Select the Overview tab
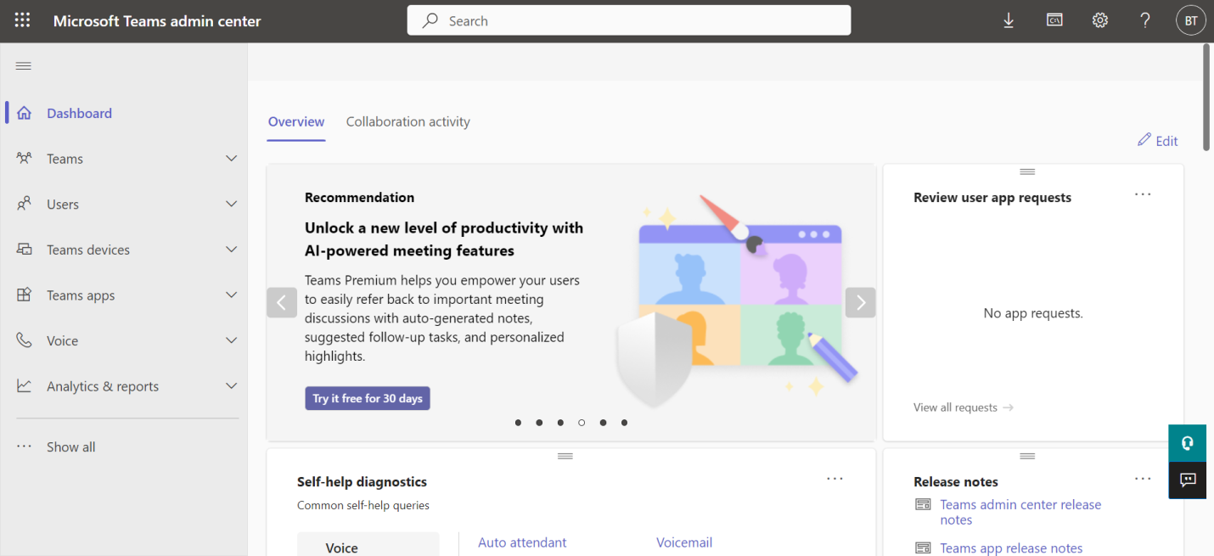This screenshot has height=556, width=1214. click(296, 121)
